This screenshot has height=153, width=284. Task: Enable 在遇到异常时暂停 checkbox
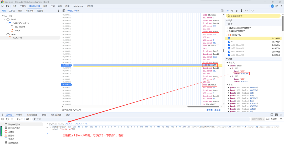[227, 31]
